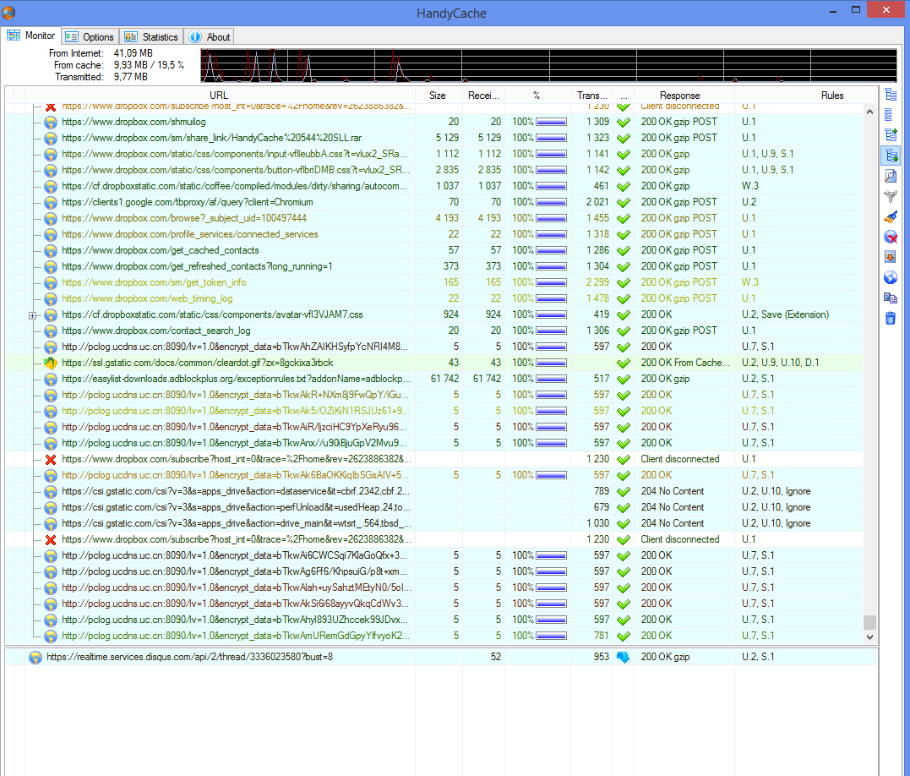Click the 'From cache' value 9,93 MB / 19,5 %
Image resolution: width=910 pixels, height=776 pixels.
tap(149, 65)
